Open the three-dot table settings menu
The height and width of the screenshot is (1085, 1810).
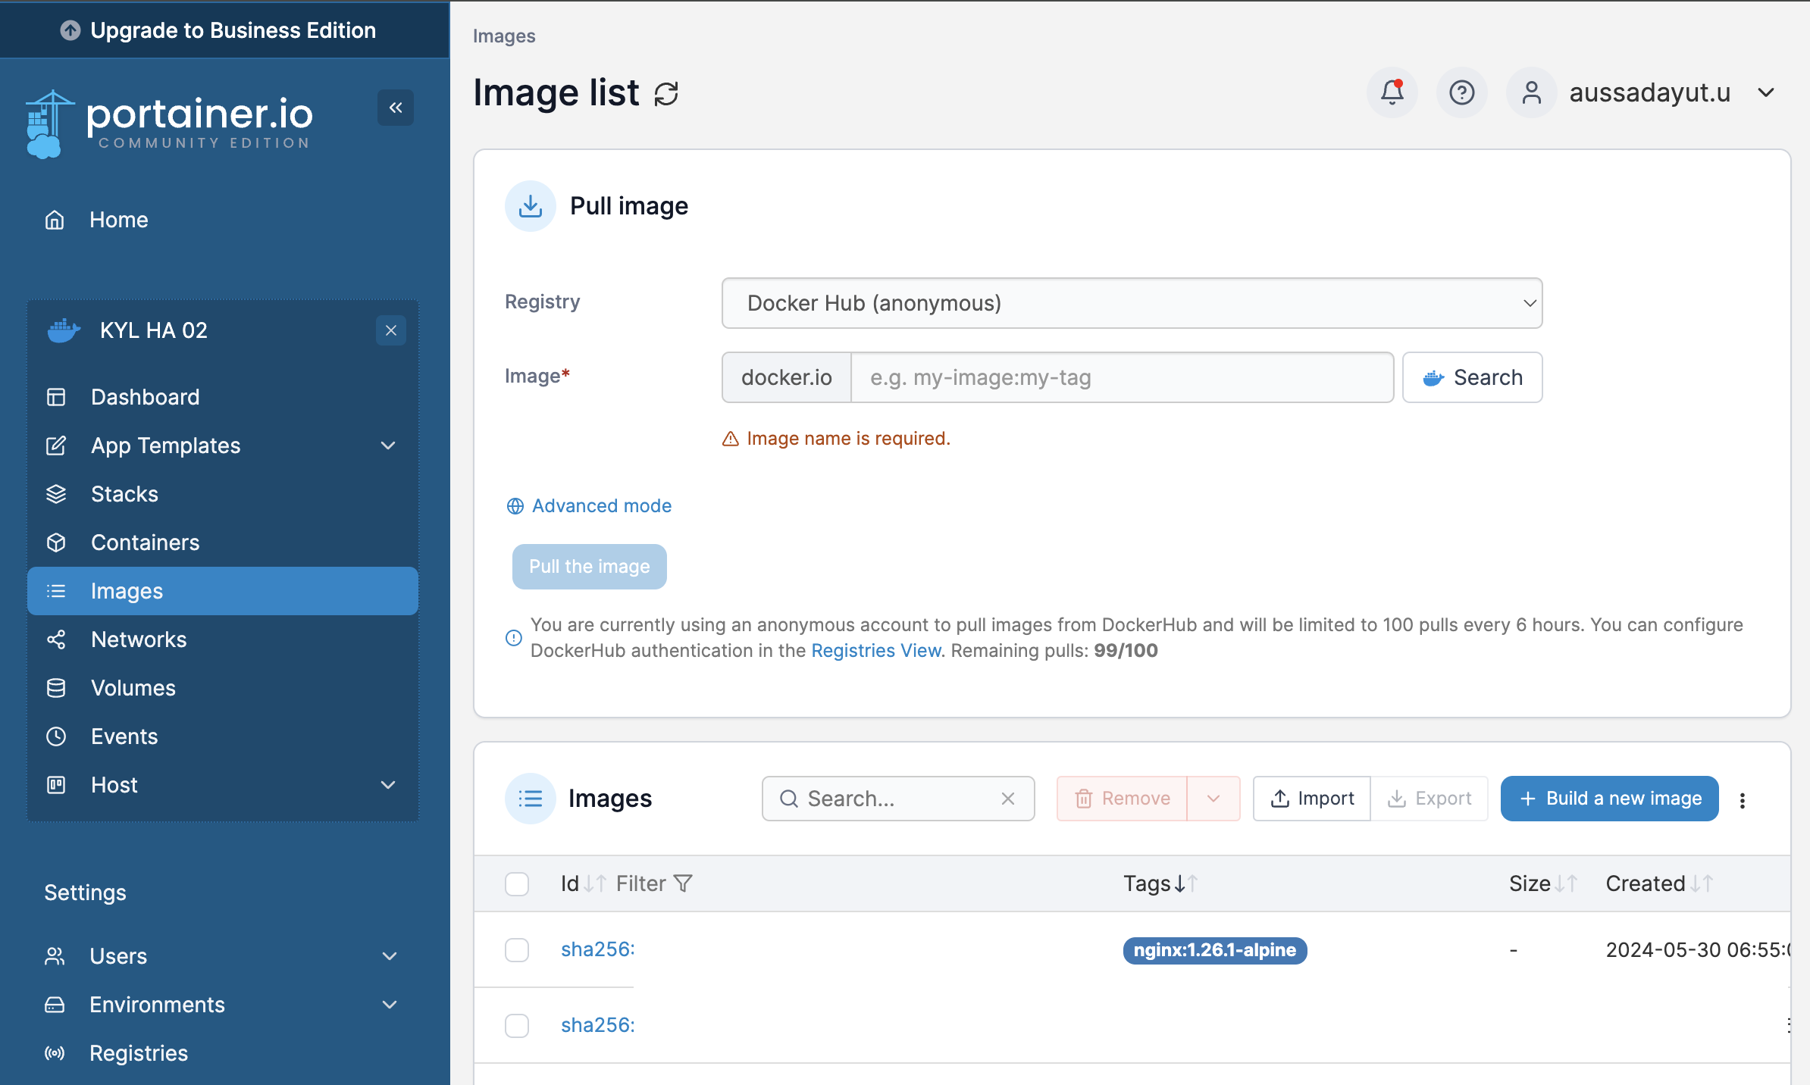coord(1743,800)
